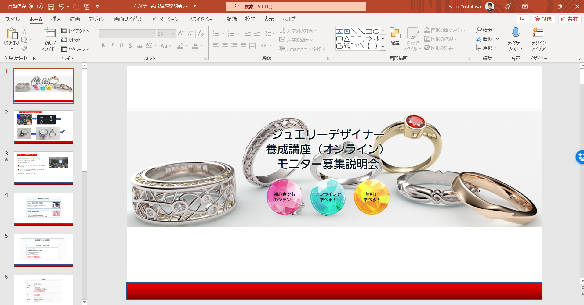The image size is (584, 305).
Task: Apply strikethrough formatting
Action: click(140, 46)
